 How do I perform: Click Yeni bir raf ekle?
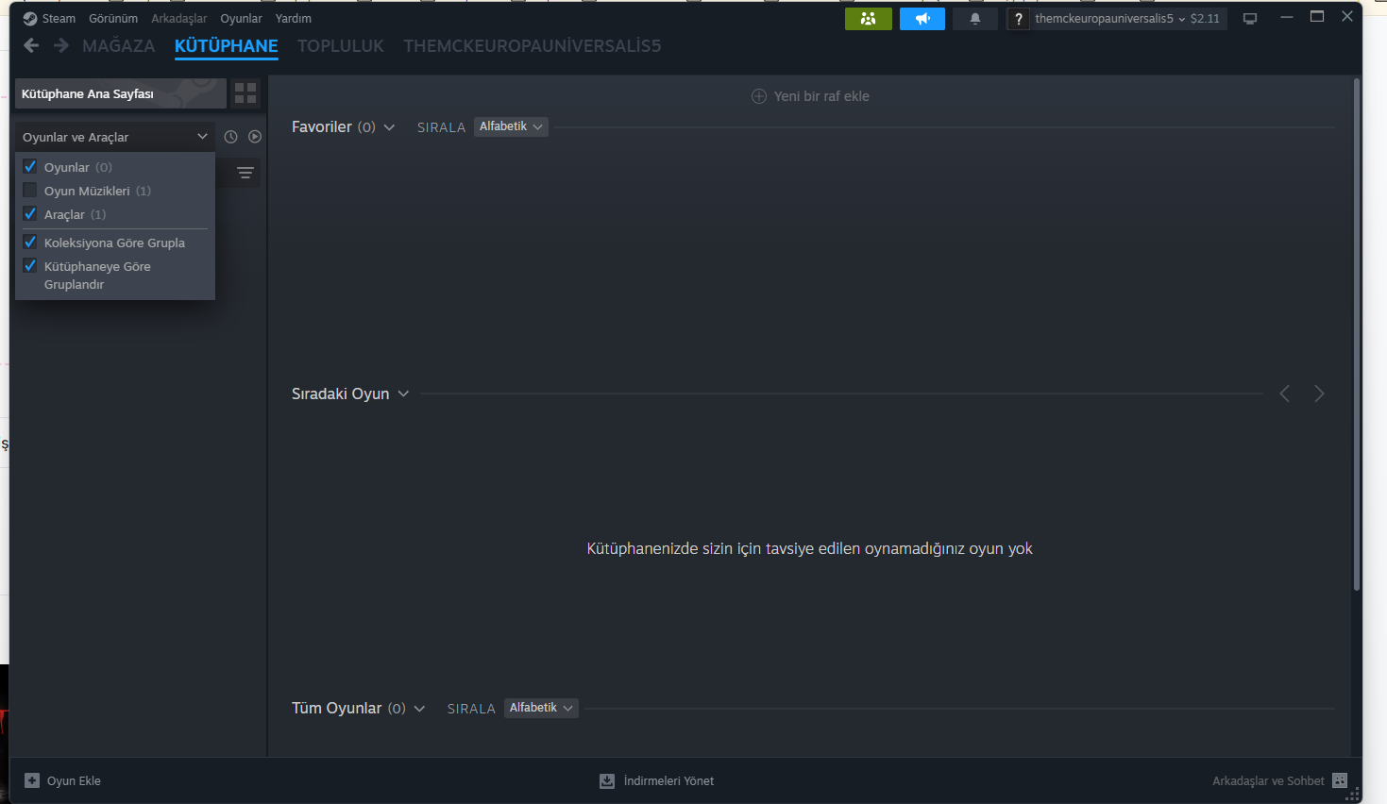point(821,96)
